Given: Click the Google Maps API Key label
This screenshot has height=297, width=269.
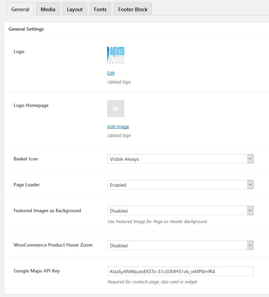Looking at the screenshot, I should [37, 271].
